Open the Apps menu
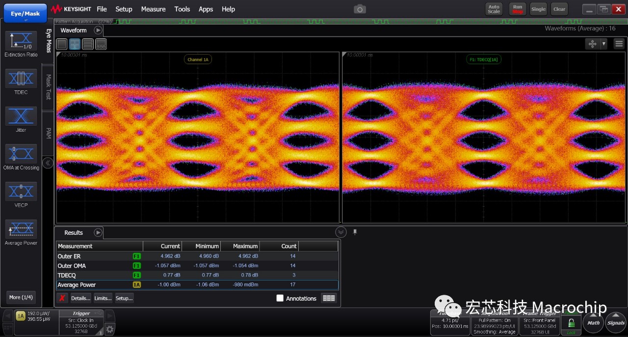The width and height of the screenshot is (628, 337). point(206,9)
